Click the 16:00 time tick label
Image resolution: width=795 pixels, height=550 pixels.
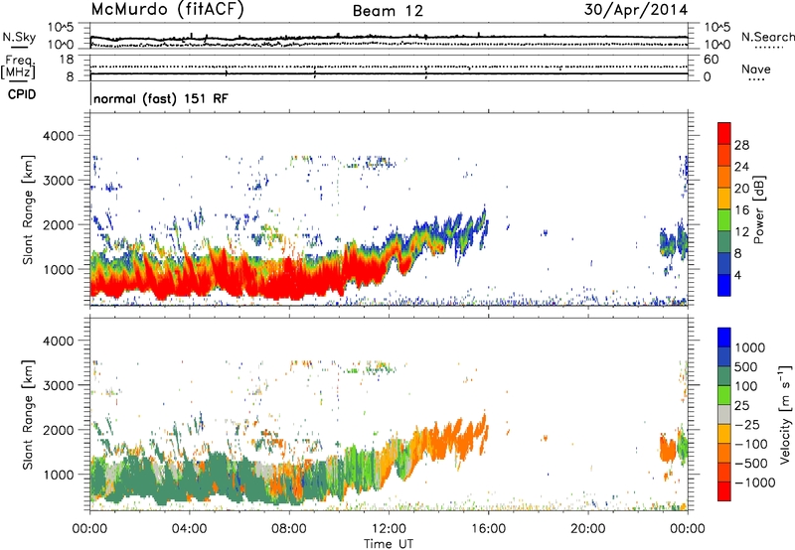(x=488, y=529)
